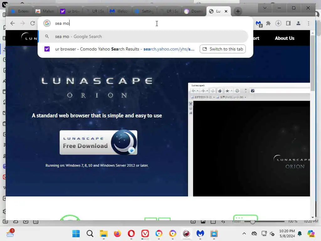Toggle the side panel icon in the toolbar
Screen dimensions: 321x241
click(x=288, y=23)
